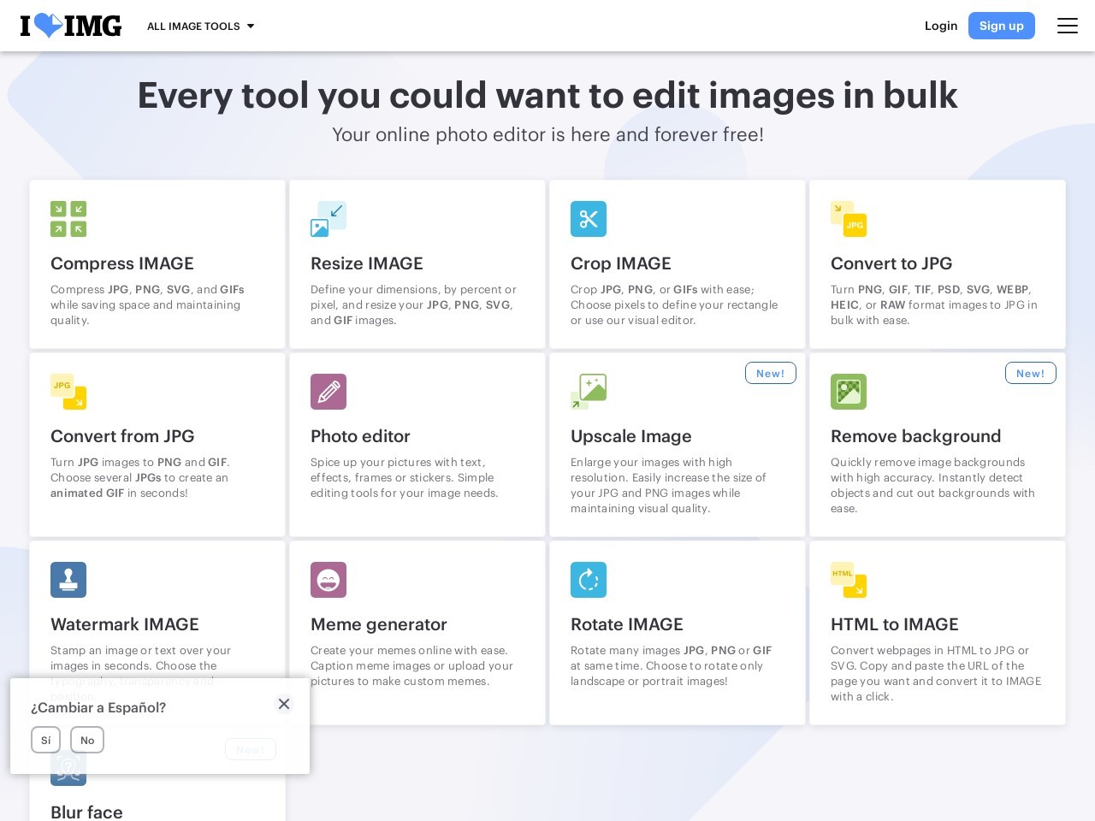Click the iLoveIMG logo
1095x821 pixels.
click(71, 26)
